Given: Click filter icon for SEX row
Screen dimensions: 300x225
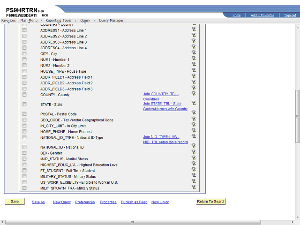Looking at the screenshot, I should tap(194, 152).
